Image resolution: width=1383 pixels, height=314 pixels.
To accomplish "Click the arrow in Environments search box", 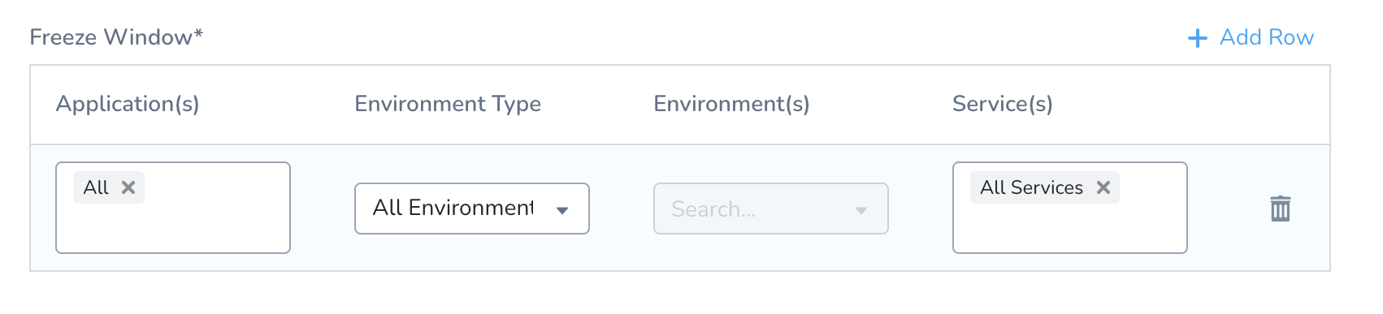I will coord(861,211).
